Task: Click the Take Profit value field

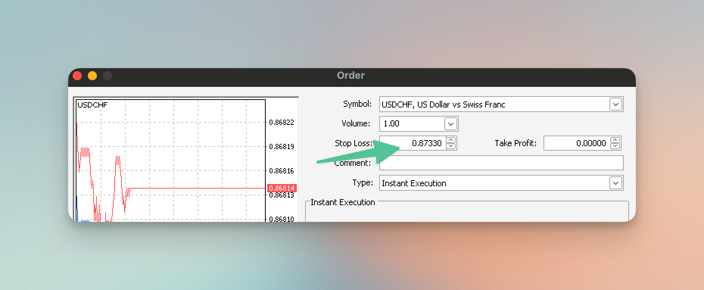Action: [x=577, y=143]
